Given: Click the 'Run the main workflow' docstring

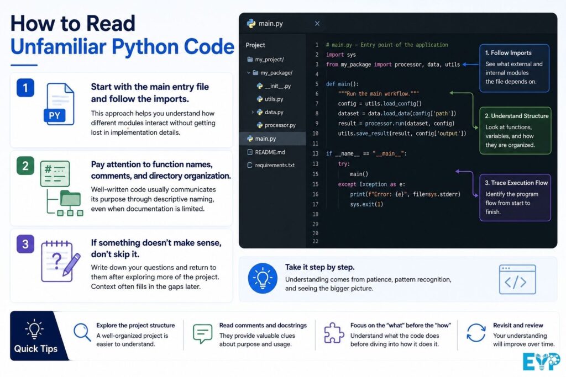Looking at the screenshot, I should 378,94.
